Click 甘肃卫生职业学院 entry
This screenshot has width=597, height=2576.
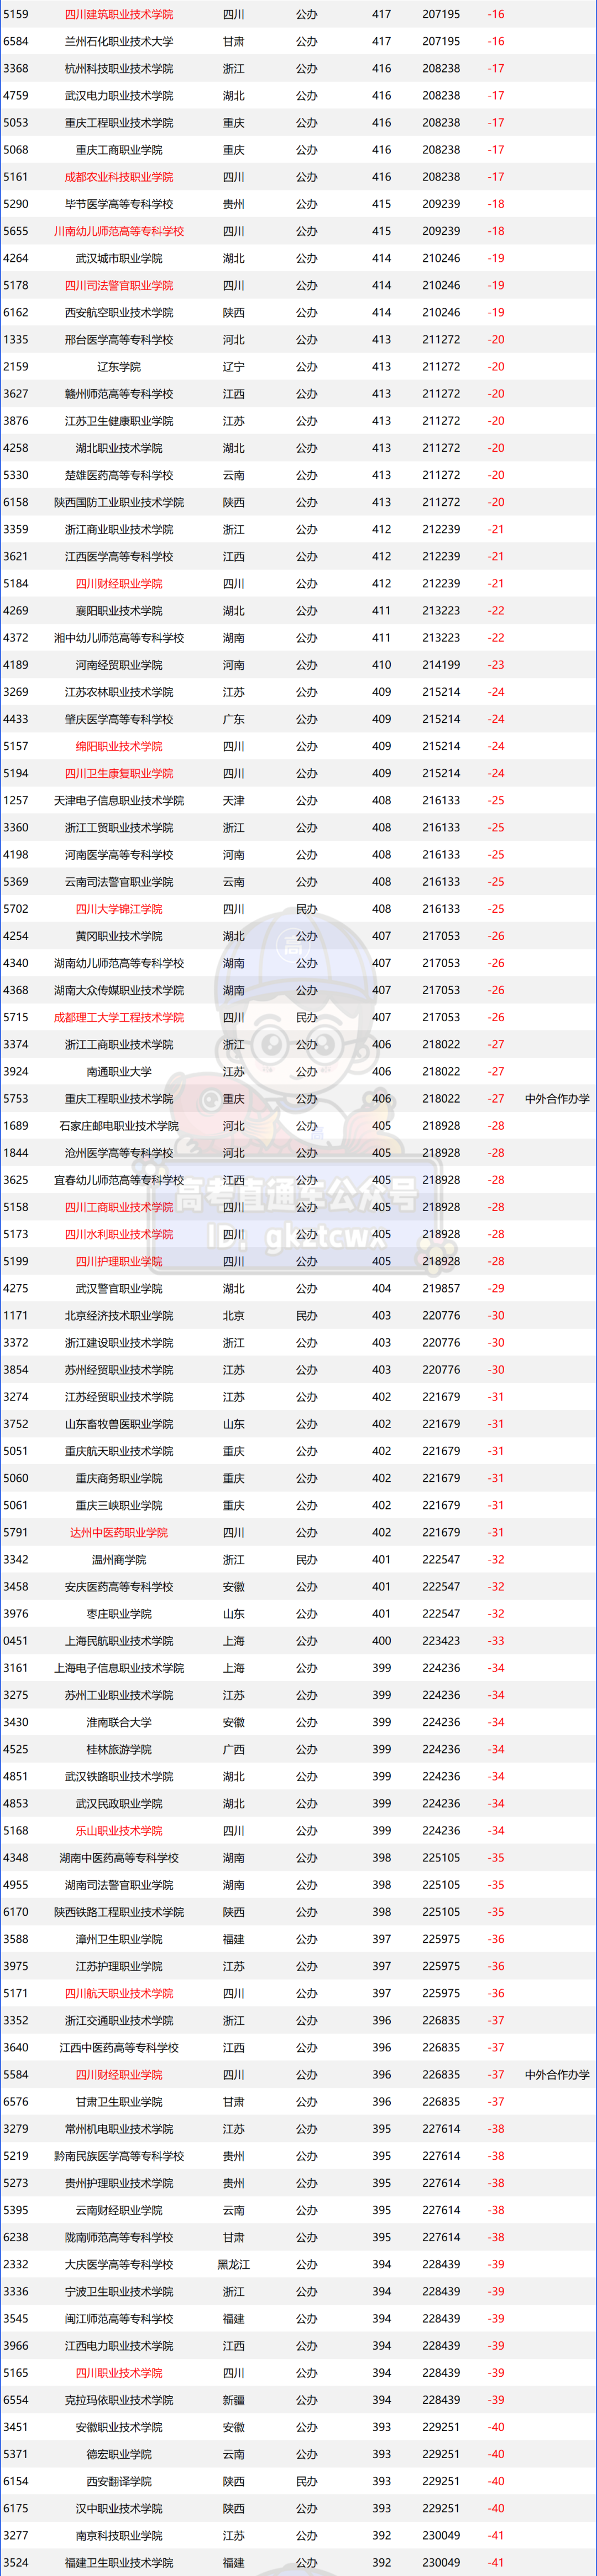click(x=119, y=2102)
